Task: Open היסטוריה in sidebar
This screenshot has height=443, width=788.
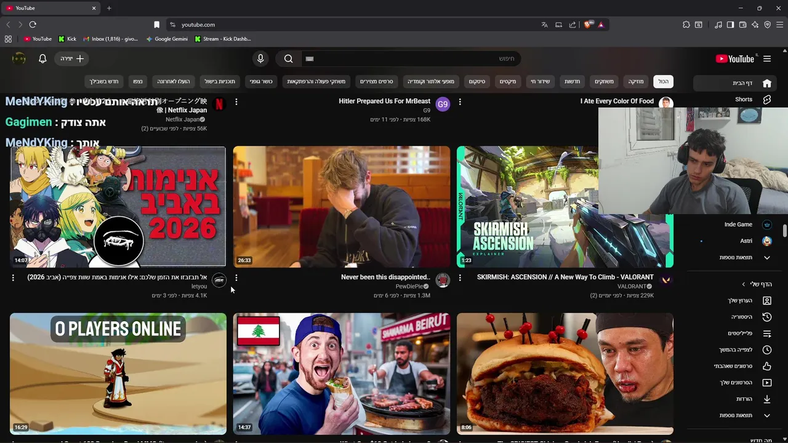Action: point(736,317)
